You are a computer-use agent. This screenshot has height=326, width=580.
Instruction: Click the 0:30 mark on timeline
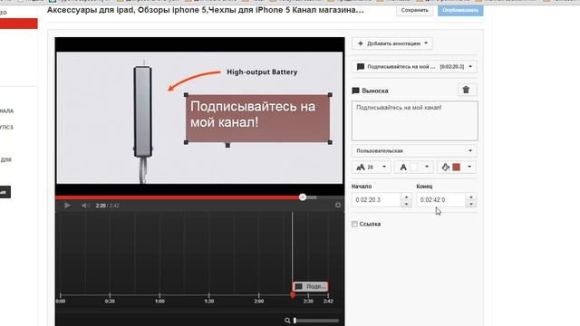point(110,302)
